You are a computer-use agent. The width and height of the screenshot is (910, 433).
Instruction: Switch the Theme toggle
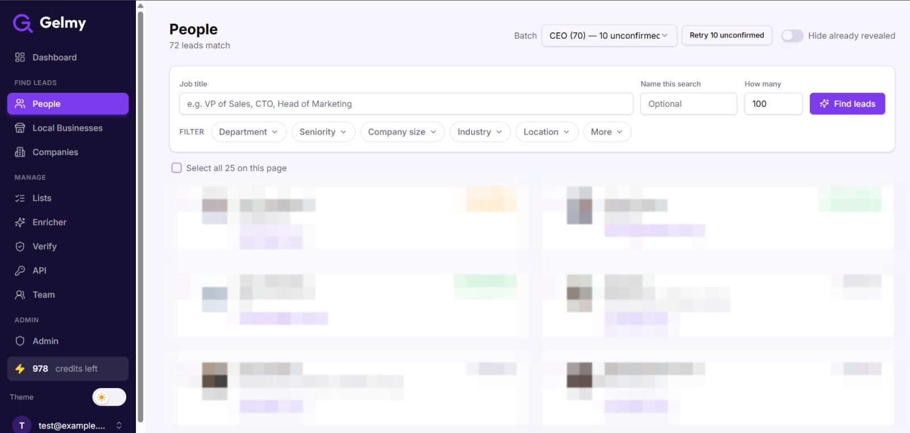click(x=109, y=397)
